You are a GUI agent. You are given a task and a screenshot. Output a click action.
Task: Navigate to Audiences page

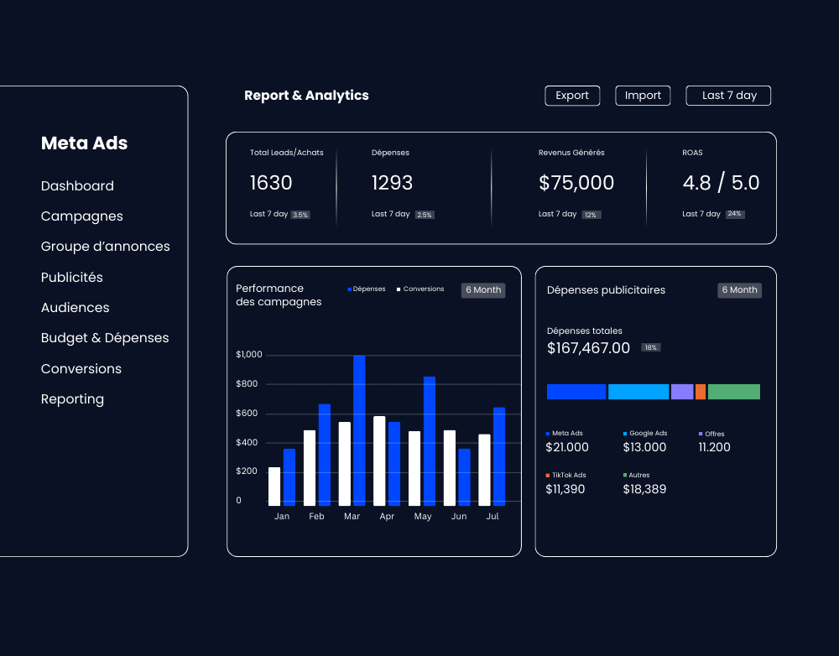[76, 308]
